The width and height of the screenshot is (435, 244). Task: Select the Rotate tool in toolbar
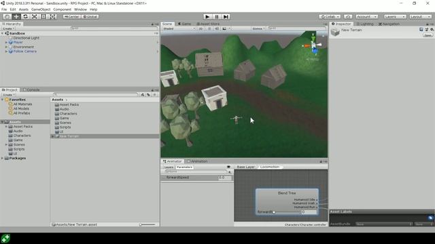coord(26,16)
